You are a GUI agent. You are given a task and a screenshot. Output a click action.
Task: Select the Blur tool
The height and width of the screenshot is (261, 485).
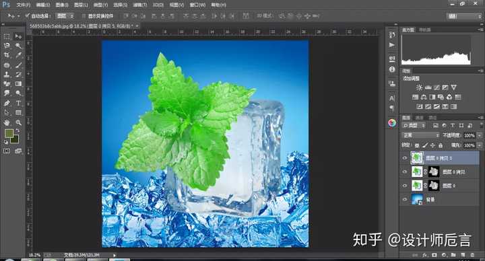click(7, 93)
